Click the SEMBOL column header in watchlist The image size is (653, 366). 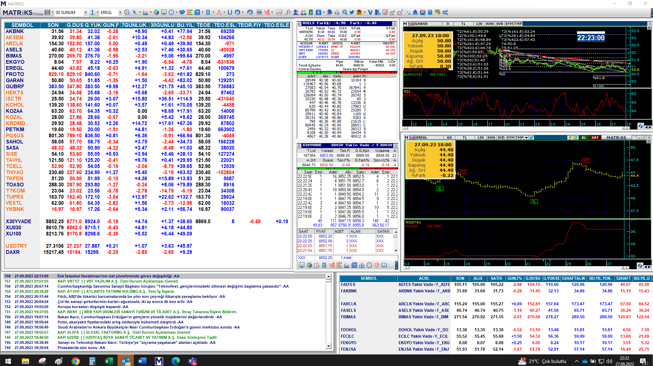click(x=22, y=25)
